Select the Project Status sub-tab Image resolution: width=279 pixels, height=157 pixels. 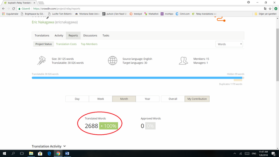[44, 44]
